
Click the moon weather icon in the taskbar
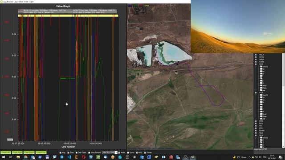click(x=234, y=157)
